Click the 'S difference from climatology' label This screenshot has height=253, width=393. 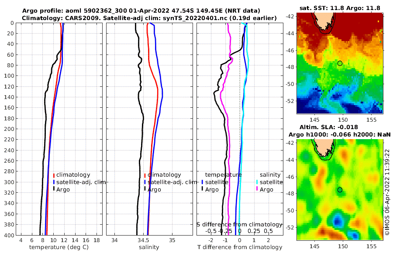tap(239, 225)
